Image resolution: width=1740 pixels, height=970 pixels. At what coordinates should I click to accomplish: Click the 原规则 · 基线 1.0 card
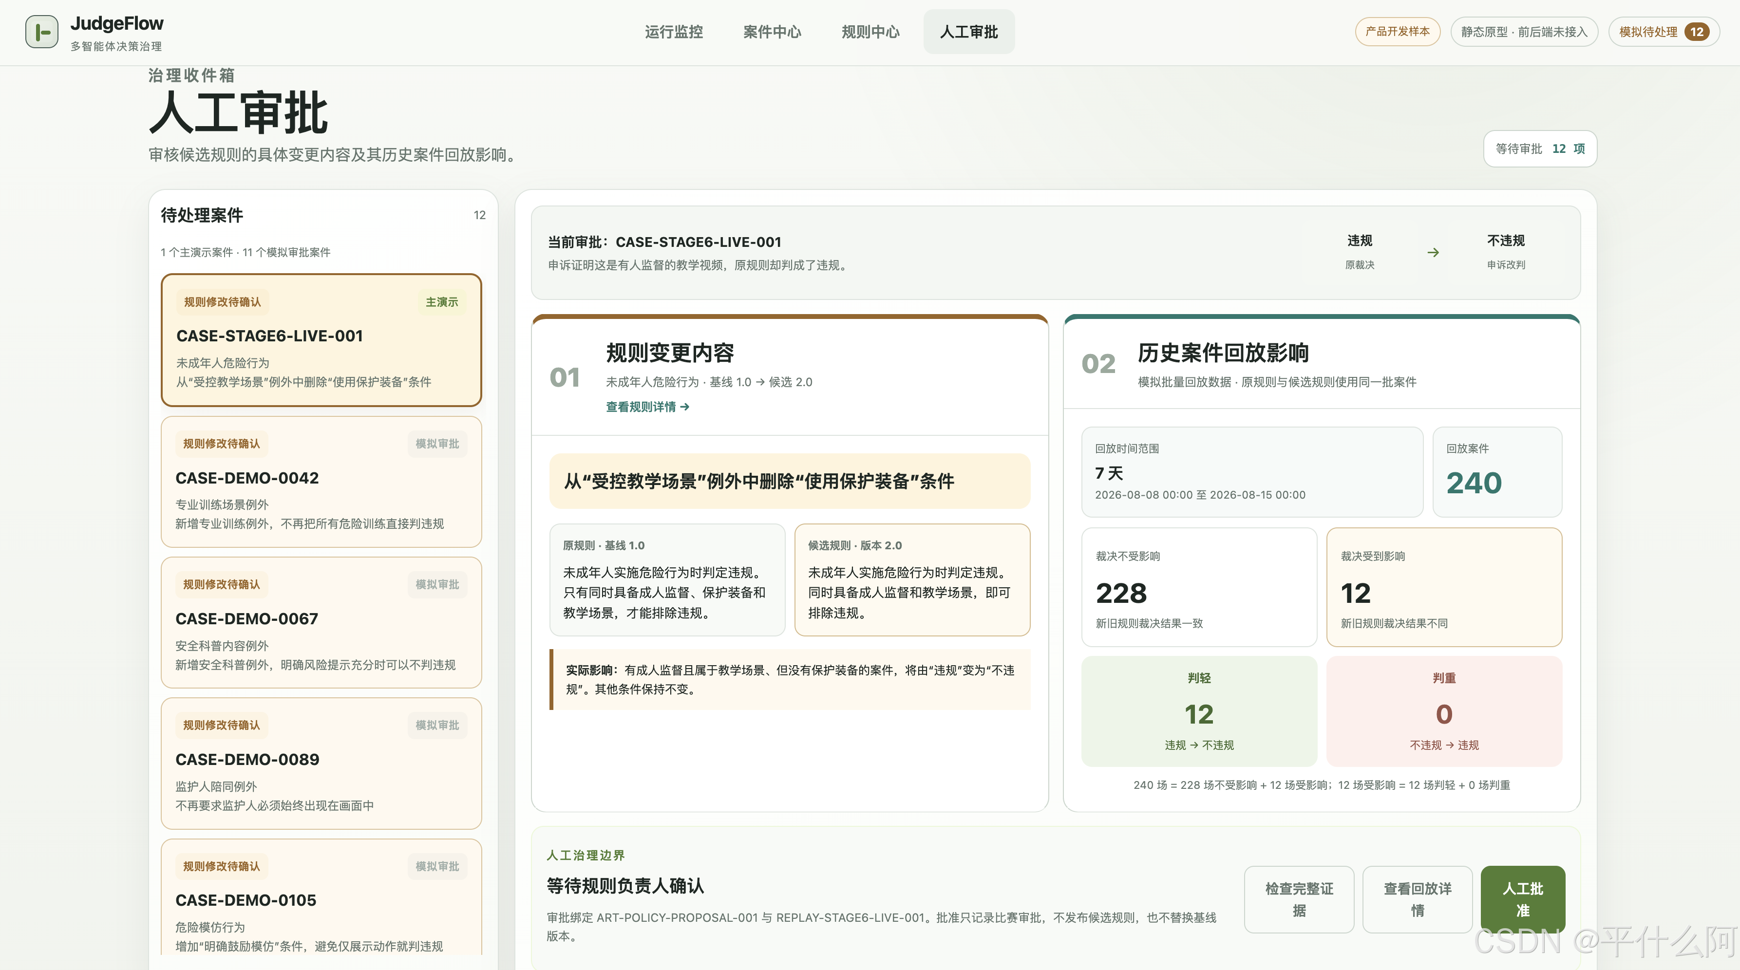point(667,580)
